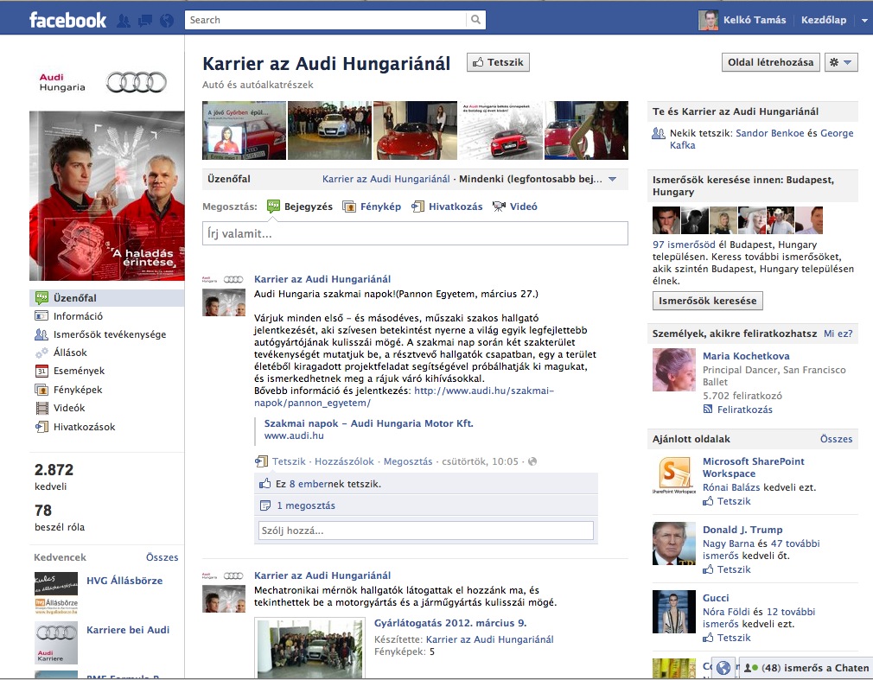Click the Ismerősök tevékenysége people icon
This screenshot has width=873, height=680.
[41, 334]
